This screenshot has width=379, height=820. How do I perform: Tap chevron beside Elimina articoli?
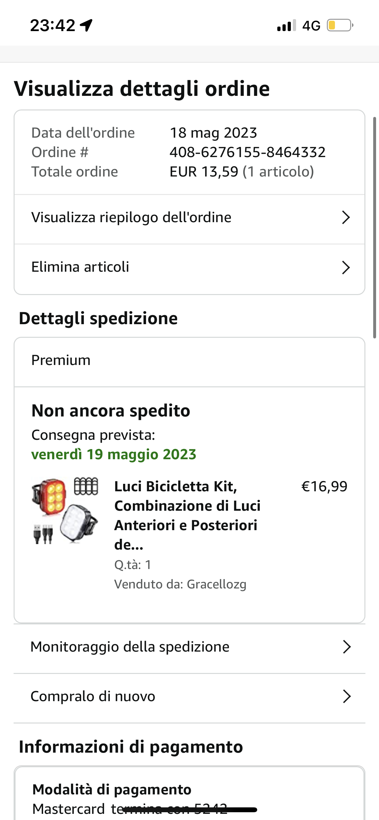346,268
